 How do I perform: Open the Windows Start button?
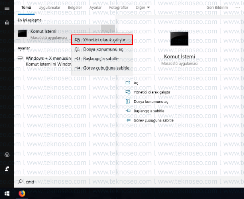7,193
